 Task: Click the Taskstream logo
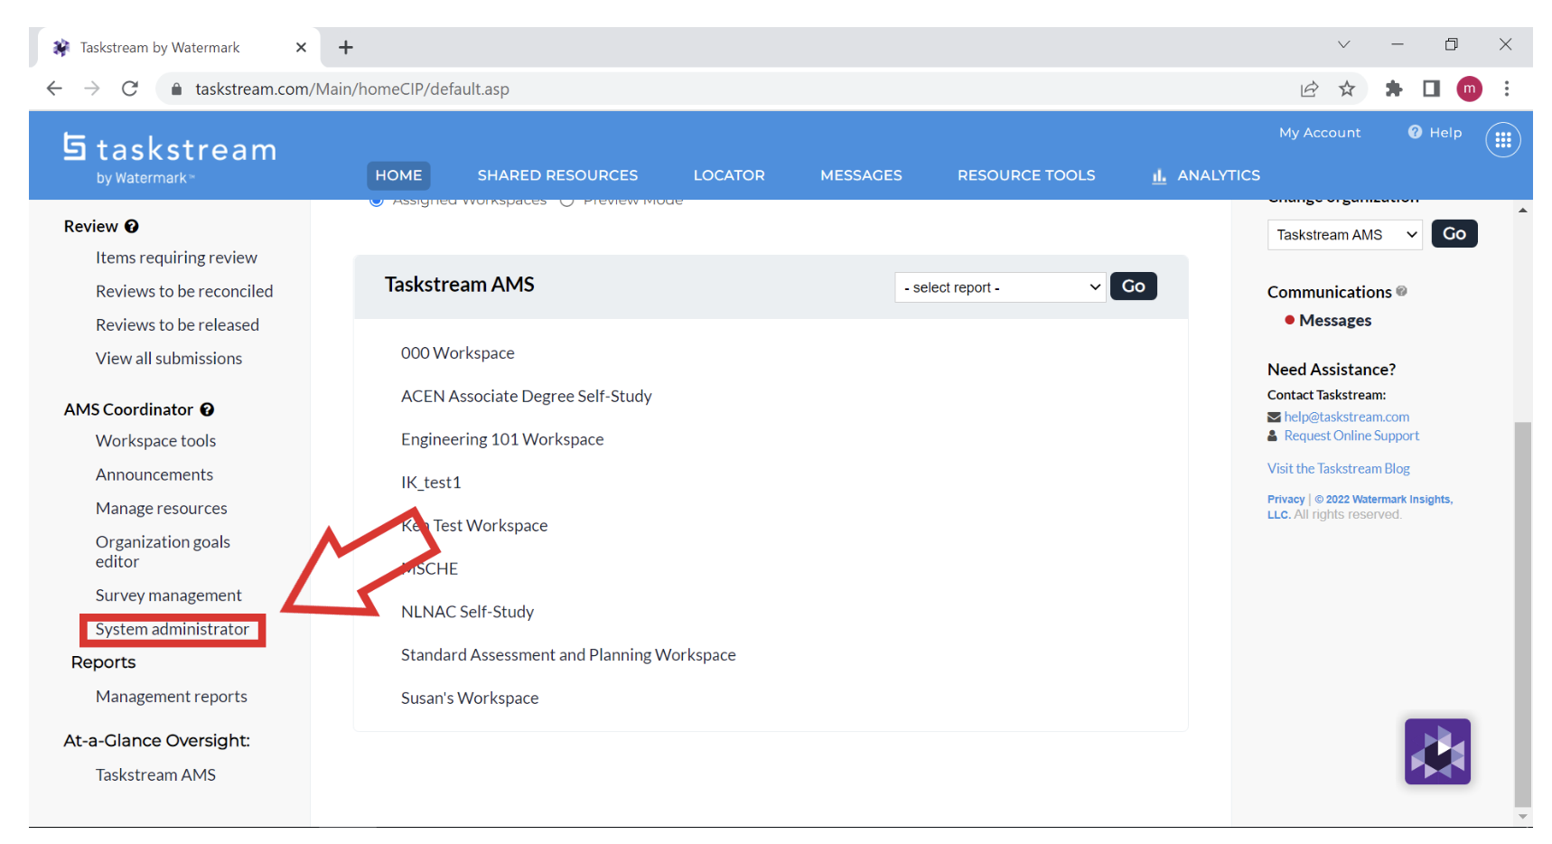click(x=170, y=158)
